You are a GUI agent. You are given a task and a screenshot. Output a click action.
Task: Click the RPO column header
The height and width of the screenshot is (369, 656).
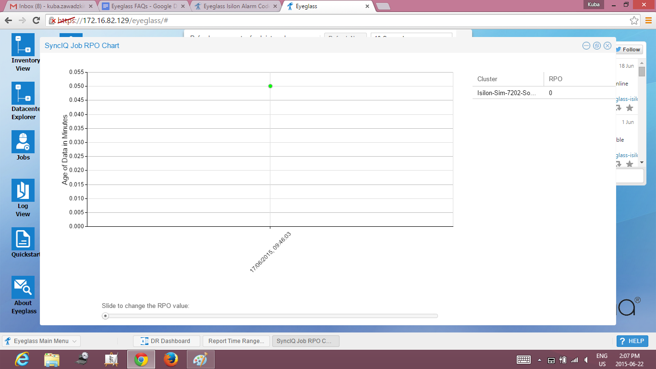[580, 79]
